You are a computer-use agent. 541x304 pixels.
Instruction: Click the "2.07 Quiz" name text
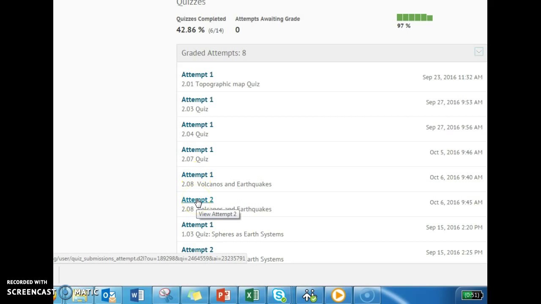(195, 159)
